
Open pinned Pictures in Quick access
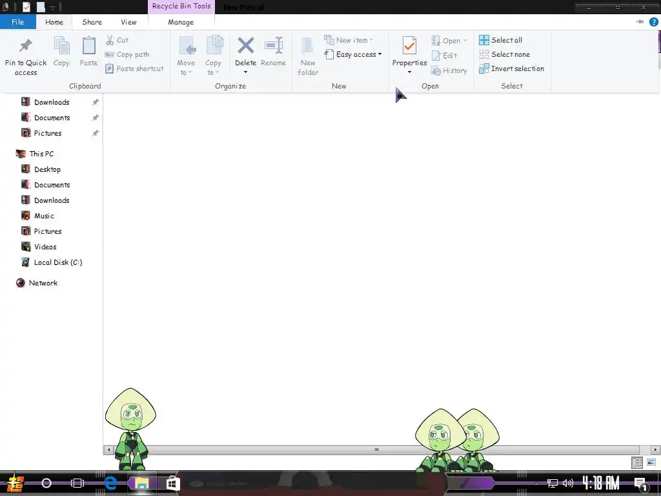48,133
